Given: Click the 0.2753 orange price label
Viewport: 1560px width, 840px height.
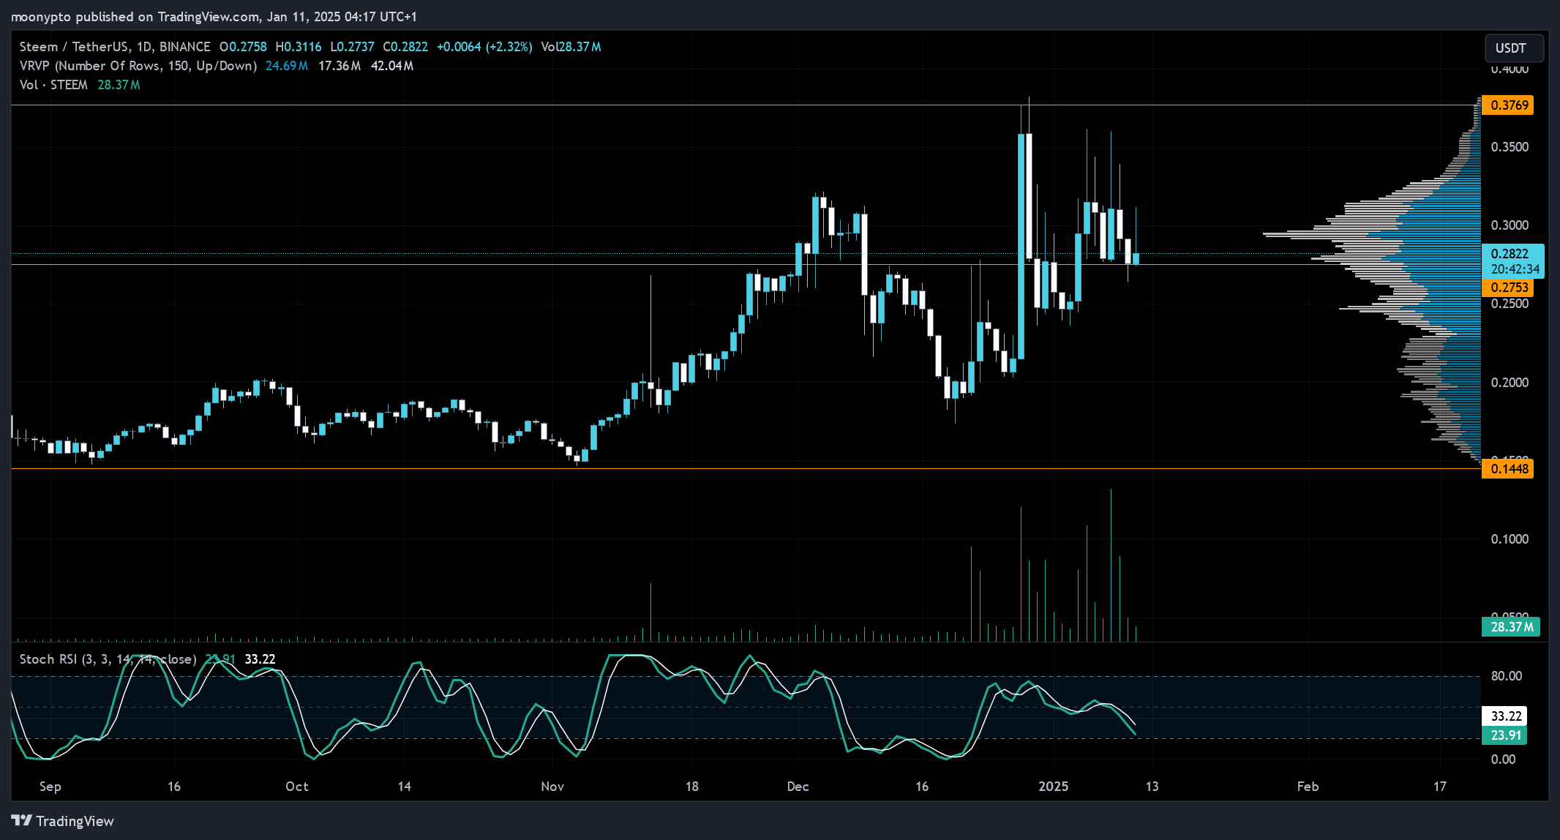Looking at the screenshot, I should (x=1507, y=288).
